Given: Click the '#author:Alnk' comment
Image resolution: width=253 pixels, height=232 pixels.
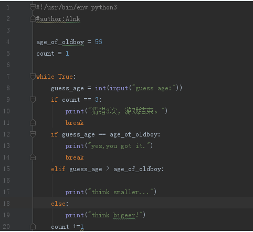Looking at the screenshot, I should point(58,19).
